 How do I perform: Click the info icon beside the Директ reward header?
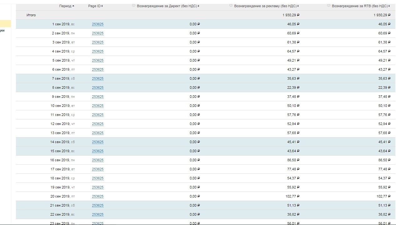(134, 6)
